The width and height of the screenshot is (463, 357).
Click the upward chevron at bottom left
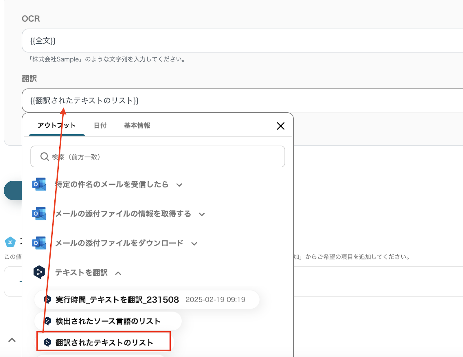point(12,340)
